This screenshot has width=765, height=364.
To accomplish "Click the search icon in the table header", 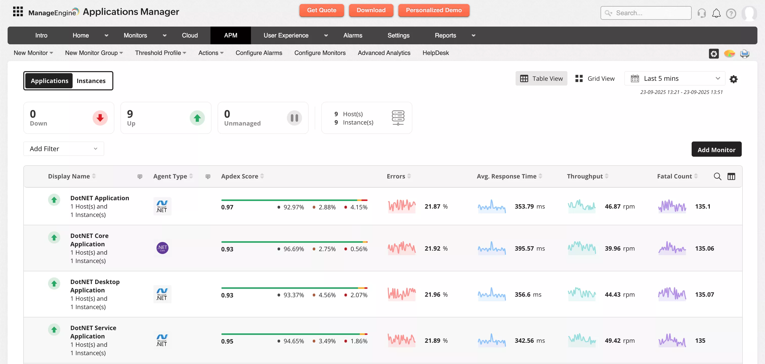I will [717, 176].
